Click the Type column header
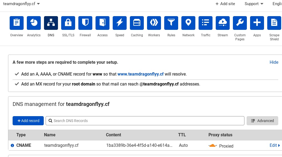The width and height of the screenshot is (282, 157). click(21, 135)
